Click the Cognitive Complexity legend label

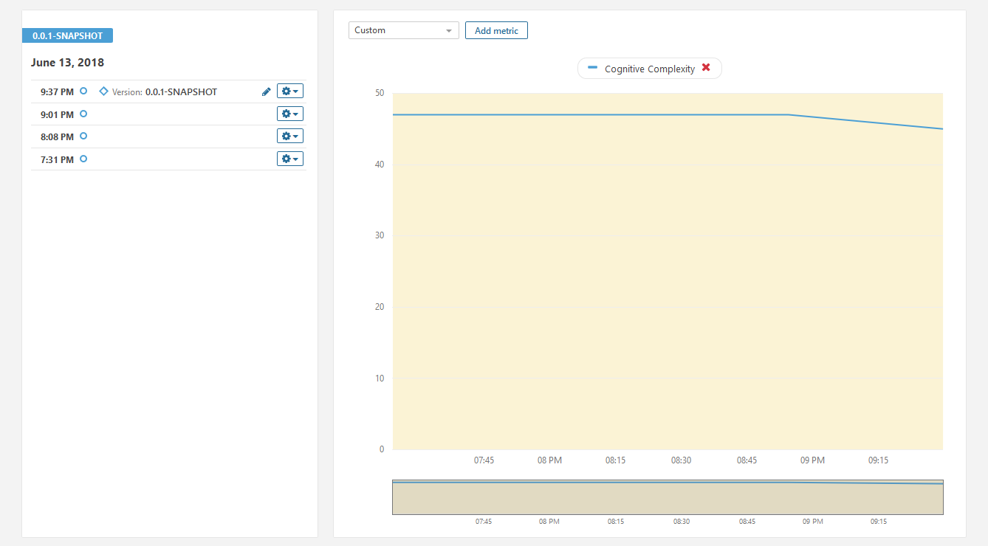(x=649, y=69)
